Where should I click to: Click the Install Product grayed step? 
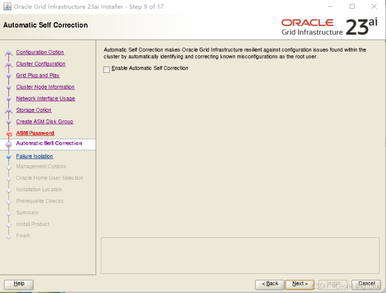33,224
